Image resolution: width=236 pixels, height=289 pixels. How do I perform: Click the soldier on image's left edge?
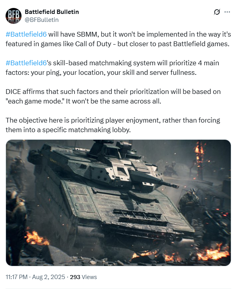[15, 221]
